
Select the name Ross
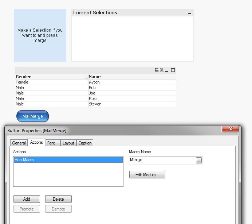coord(132,99)
